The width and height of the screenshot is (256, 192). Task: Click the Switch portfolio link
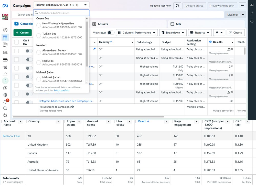pyautogui.click(x=61, y=90)
